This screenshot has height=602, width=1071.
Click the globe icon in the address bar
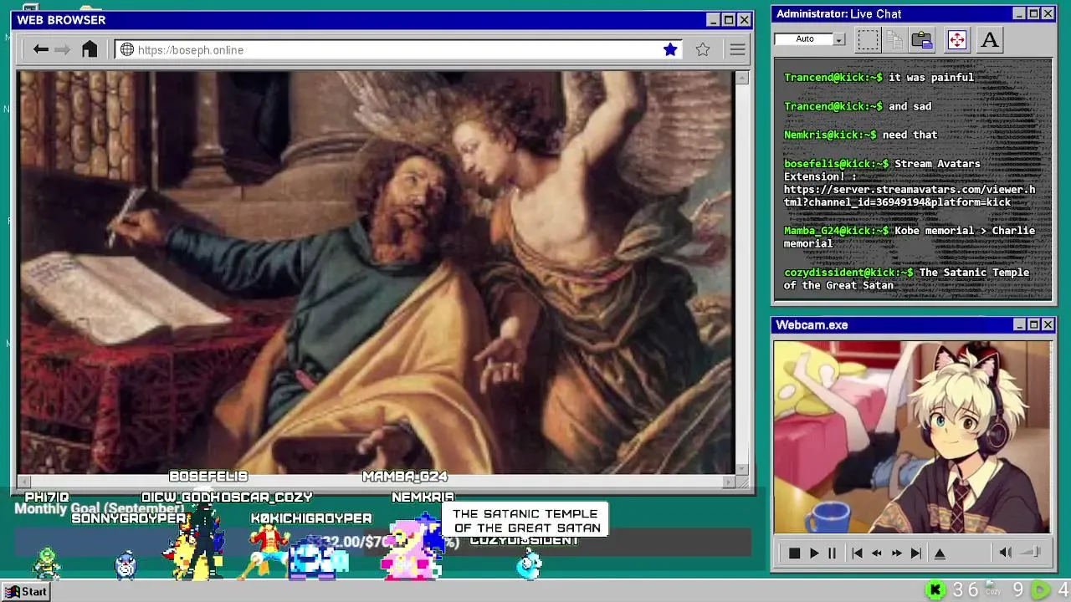click(127, 50)
